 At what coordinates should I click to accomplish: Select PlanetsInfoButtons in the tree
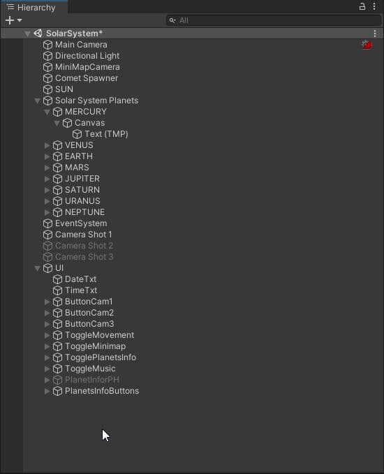102,391
